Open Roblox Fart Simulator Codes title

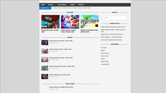click(x=89, y=31)
